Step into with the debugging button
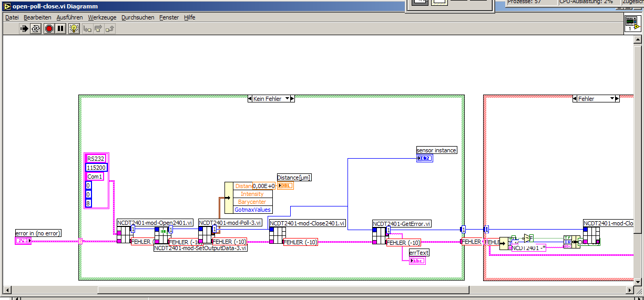The image size is (644, 300). point(87,29)
